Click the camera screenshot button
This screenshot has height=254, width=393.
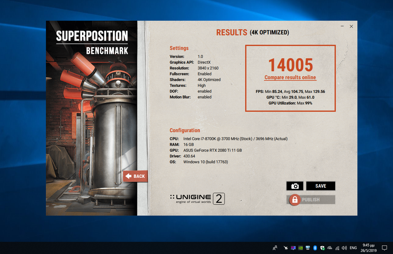click(x=295, y=186)
